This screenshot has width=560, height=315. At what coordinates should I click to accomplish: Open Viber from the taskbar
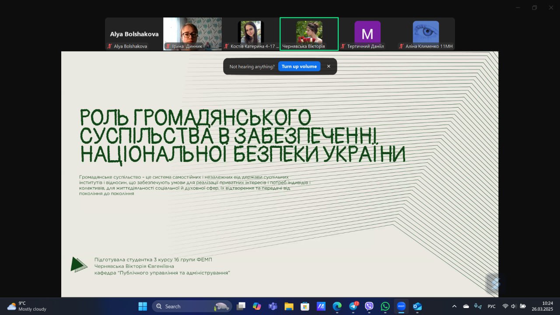(x=369, y=306)
